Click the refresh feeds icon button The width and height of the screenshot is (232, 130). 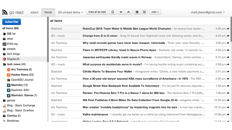click(113, 12)
